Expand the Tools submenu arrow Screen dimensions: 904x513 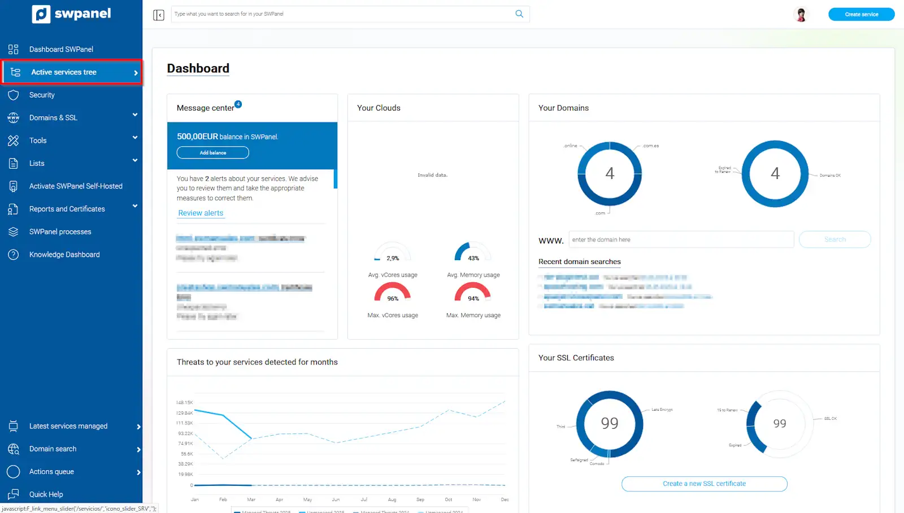[x=135, y=138]
